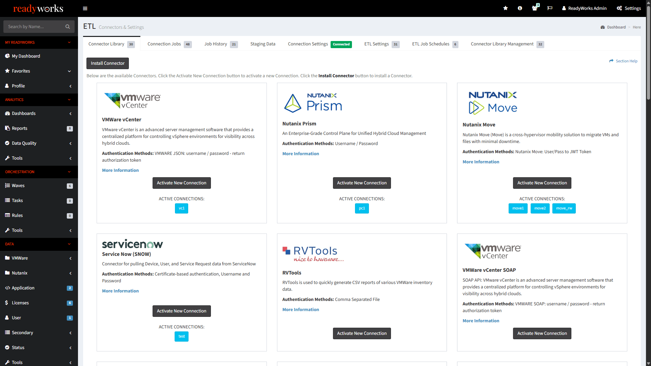Expand the Favorites chevron
This screenshot has width=651, height=366.
click(70, 71)
